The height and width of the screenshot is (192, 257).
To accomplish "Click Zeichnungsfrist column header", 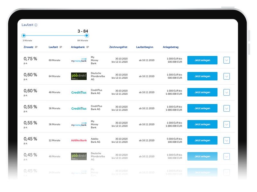I will click(x=118, y=47).
